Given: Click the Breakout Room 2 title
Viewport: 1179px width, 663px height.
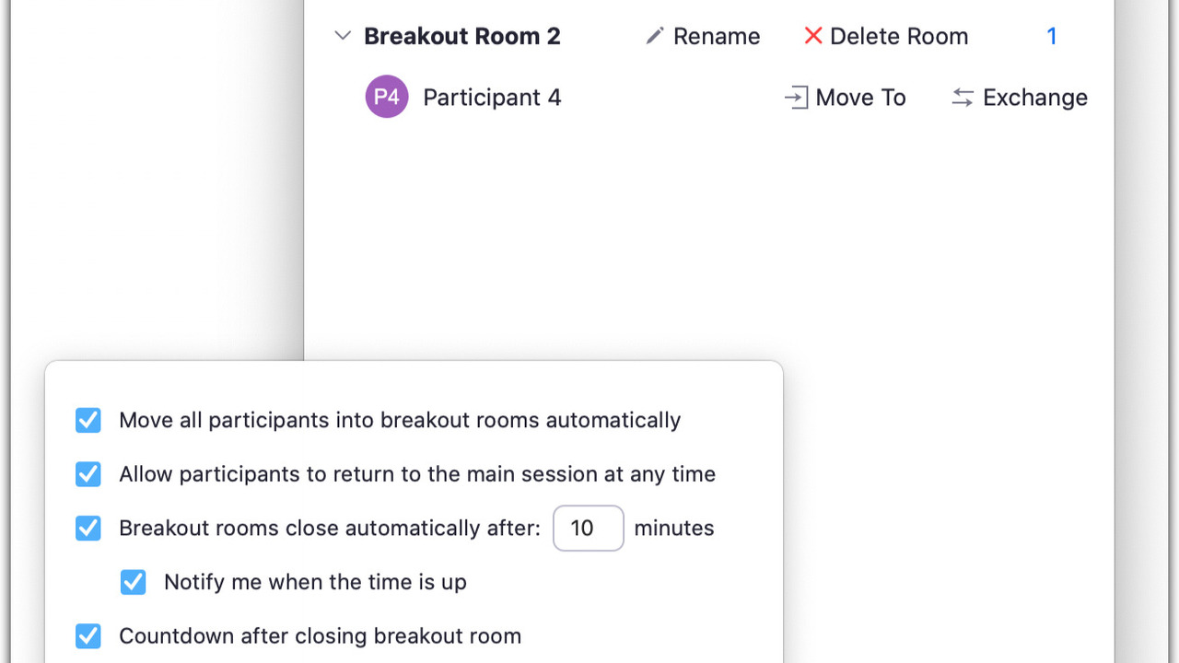Looking at the screenshot, I should tap(462, 36).
